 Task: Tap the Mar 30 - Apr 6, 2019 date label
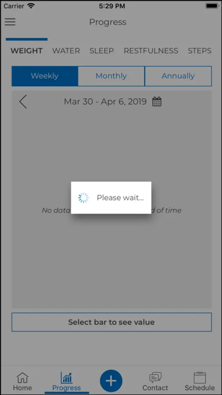pyautogui.click(x=105, y=102)
